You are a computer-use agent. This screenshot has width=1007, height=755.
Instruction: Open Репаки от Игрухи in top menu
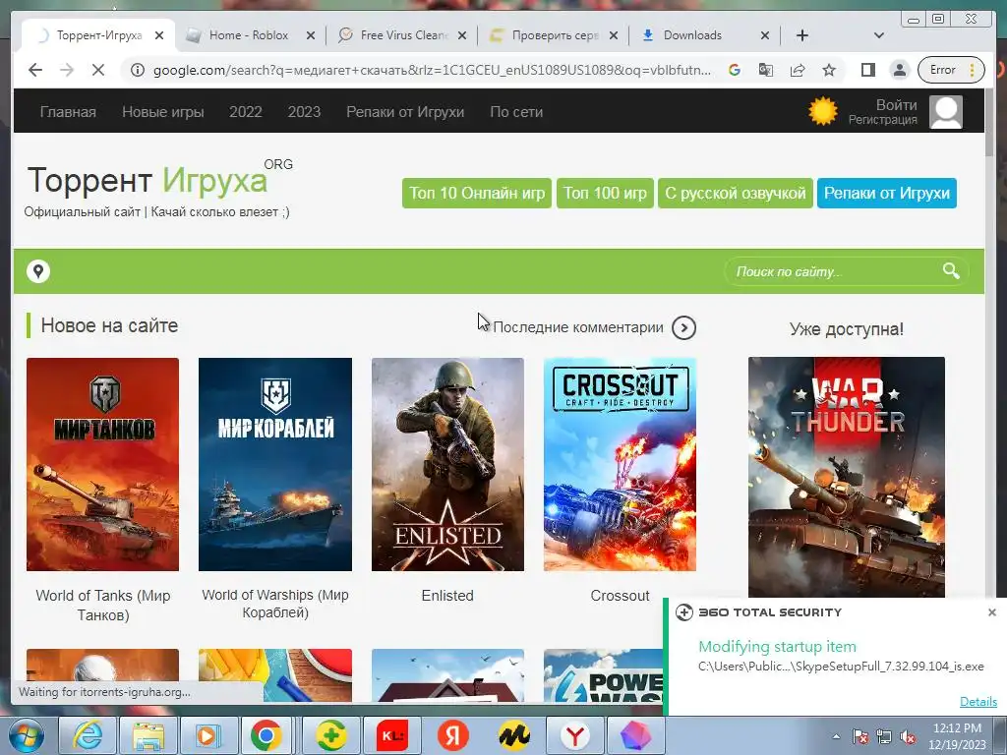tap(405, 112)
